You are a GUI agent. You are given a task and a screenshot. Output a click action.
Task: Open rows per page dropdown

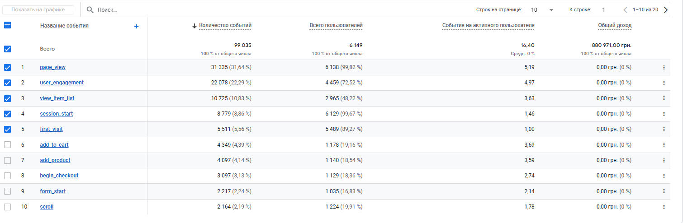point(542,10)
